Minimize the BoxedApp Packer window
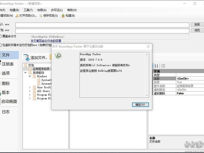The width and height of the screenshot is (204, 153). coord(184,4)
